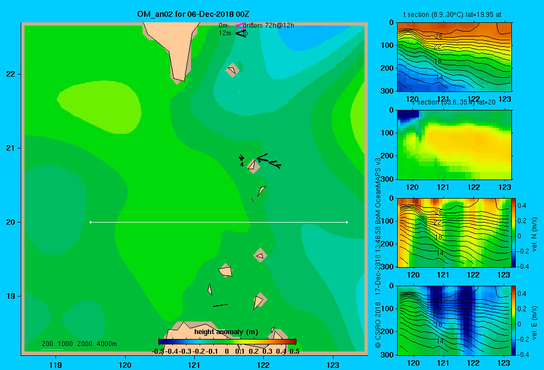Click the 0.4 tick on vel. N color scale
The height and width of the screenshot is (370, 544).
522,206
